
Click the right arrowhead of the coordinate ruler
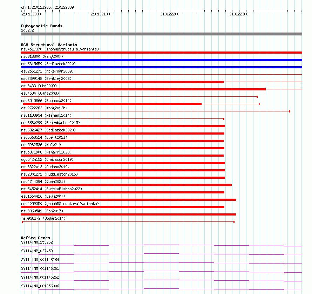click(301, 11)
